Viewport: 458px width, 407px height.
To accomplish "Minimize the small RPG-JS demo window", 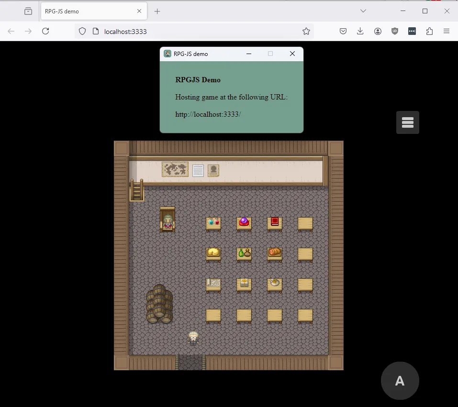I will click(249, 54).
